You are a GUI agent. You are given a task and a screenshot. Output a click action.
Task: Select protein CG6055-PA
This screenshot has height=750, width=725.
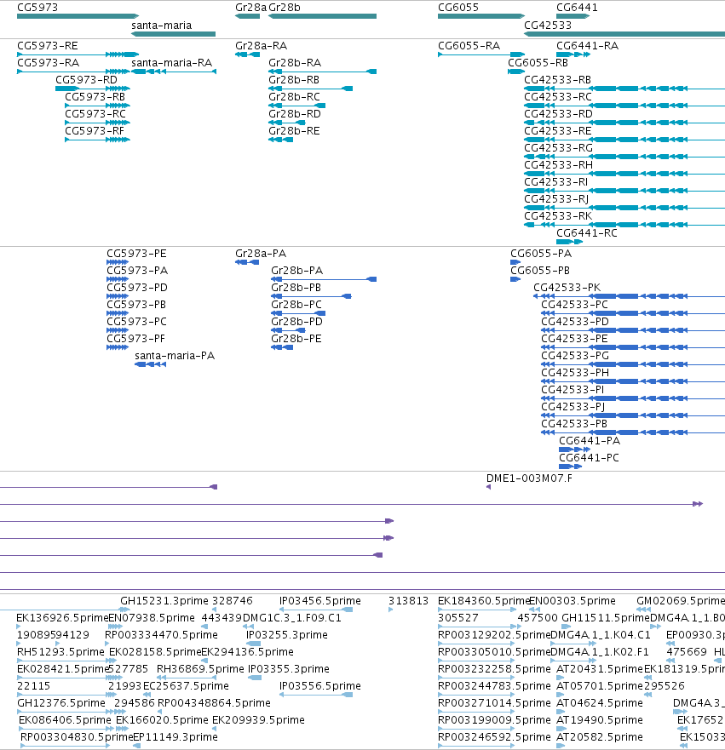(x=515, y=262)
